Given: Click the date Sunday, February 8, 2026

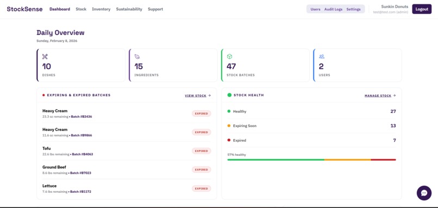Looking at the screenshot, I should (57, 41).
